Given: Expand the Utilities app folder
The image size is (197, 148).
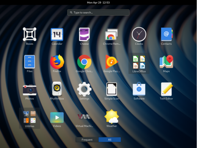Looking at the screenshot, I should 30,117.
